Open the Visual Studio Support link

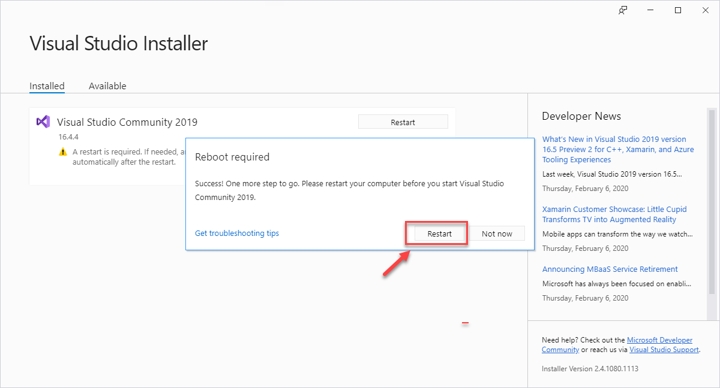tap(664, 350)
